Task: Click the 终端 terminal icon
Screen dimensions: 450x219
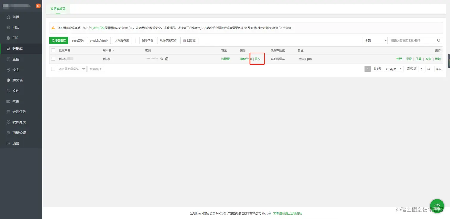Action: (8, 101)
